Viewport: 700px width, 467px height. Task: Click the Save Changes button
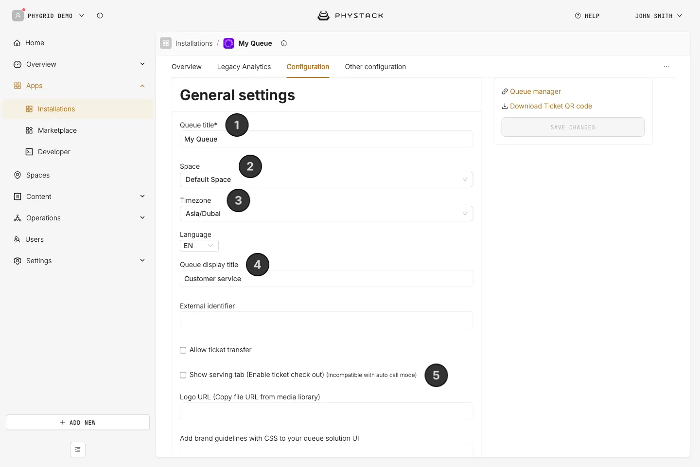(x=573, y=127)
